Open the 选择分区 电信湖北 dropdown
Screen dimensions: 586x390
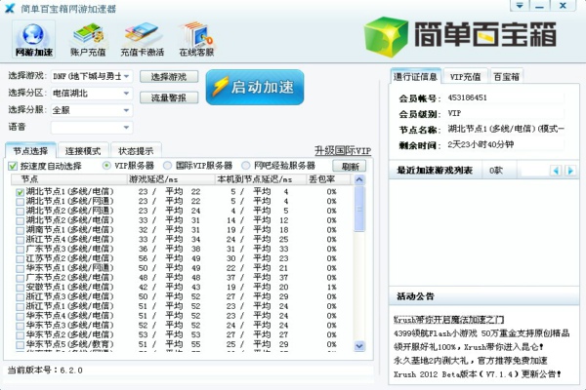[92, 93]
